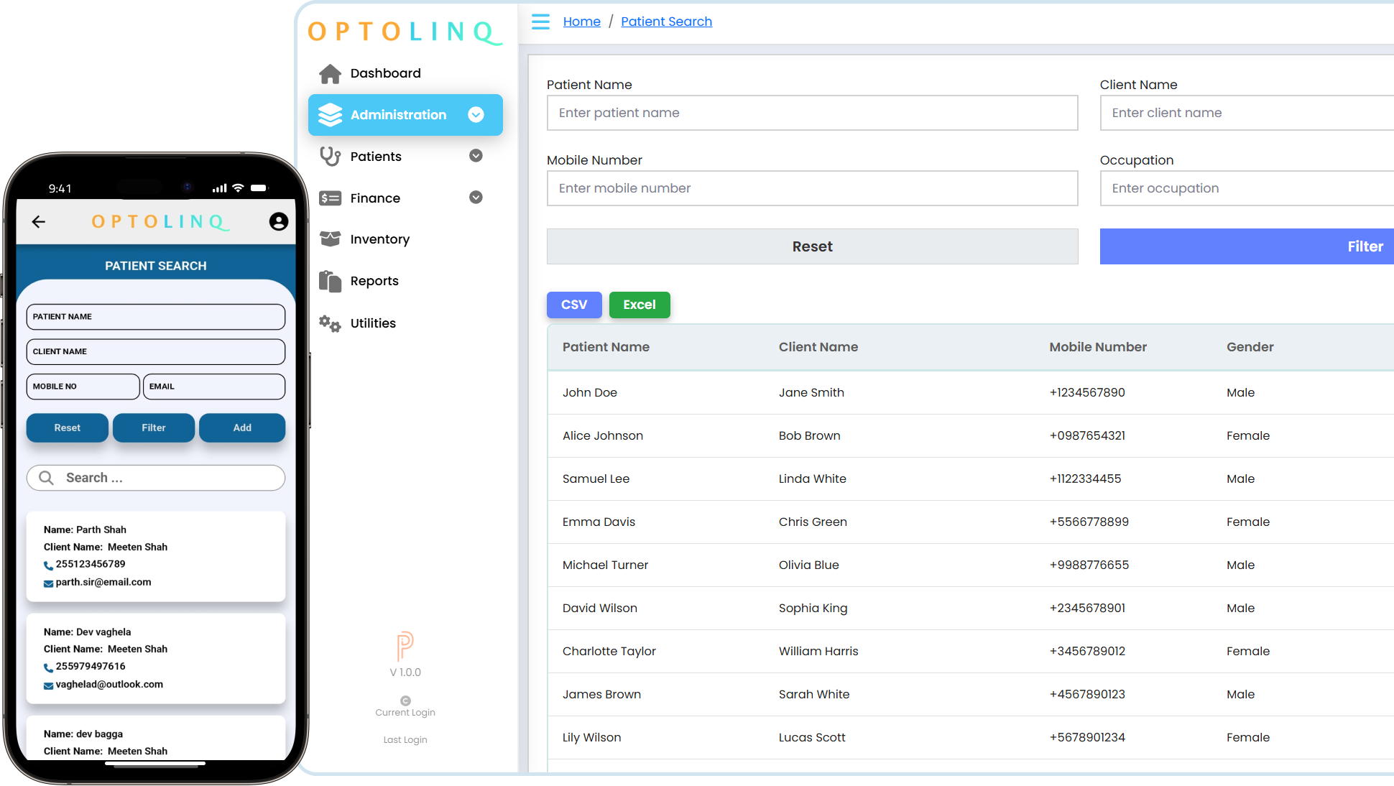Tap the mobile back arrow
1394x786 pixels.
click(x=39, y=221)
